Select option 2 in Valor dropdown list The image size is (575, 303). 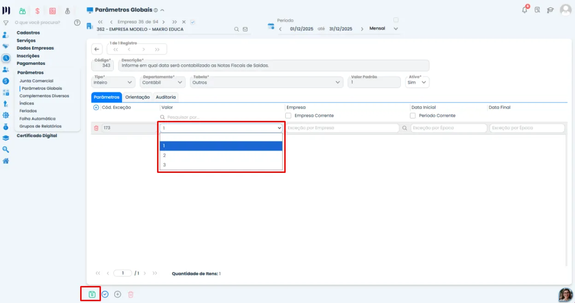[x=221, y=155]
